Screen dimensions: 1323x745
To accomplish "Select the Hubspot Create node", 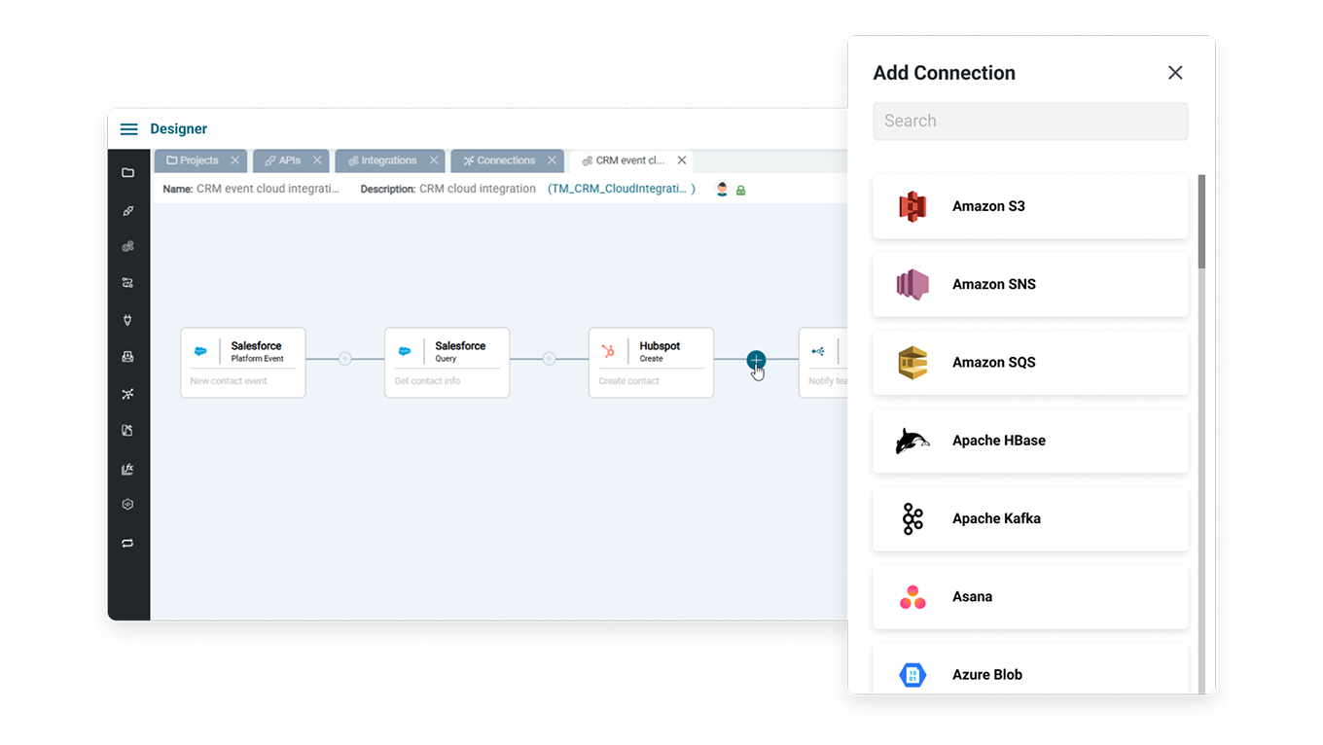I will pos(651,362).
